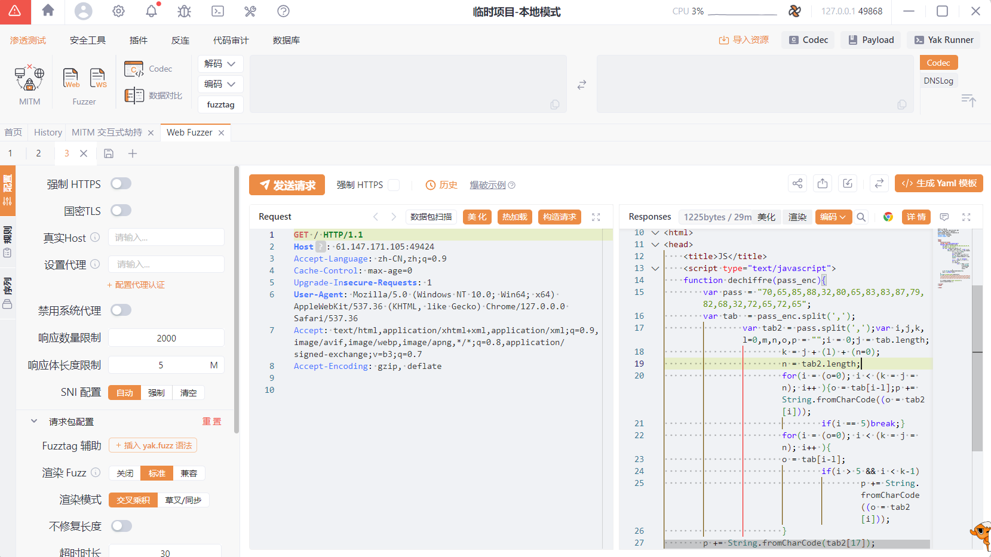Viewport: 991px width, 557px height.
Task: Check the 强制 HTTPS checkbox beside send button
Action: pos(394,185)
